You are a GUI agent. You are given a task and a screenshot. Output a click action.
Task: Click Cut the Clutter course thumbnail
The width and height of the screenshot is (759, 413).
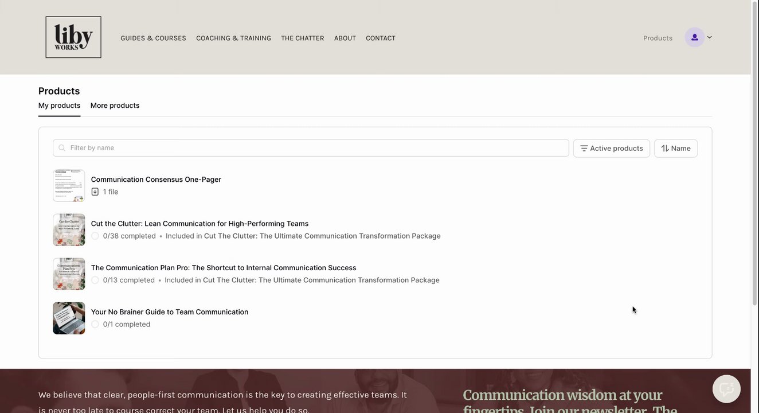click(69, 229)
